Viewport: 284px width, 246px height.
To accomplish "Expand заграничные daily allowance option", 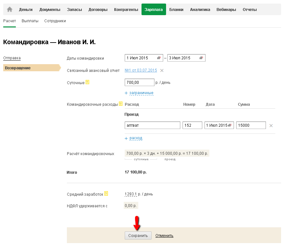I will click(141, 93).
